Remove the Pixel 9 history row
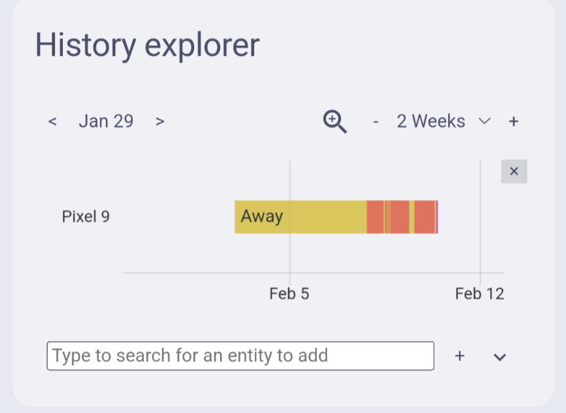 tap(514, 172)
